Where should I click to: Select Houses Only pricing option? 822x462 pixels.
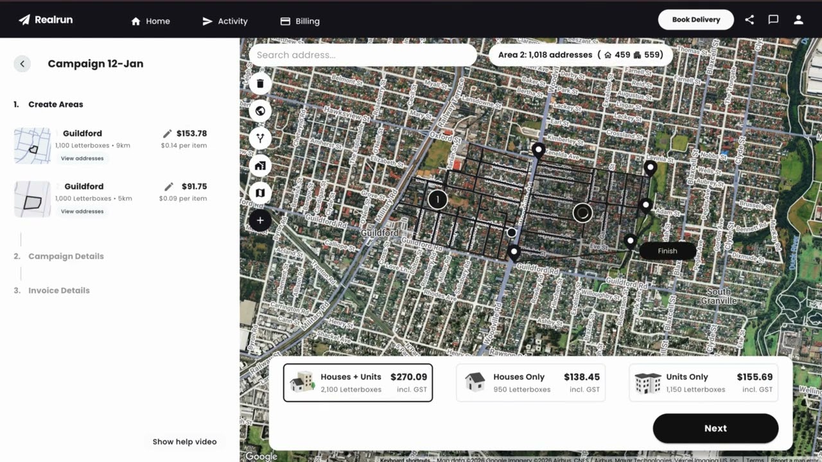(530, 383)
